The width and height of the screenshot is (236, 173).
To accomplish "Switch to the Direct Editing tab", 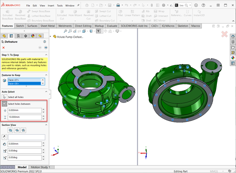I will (83, 26).
